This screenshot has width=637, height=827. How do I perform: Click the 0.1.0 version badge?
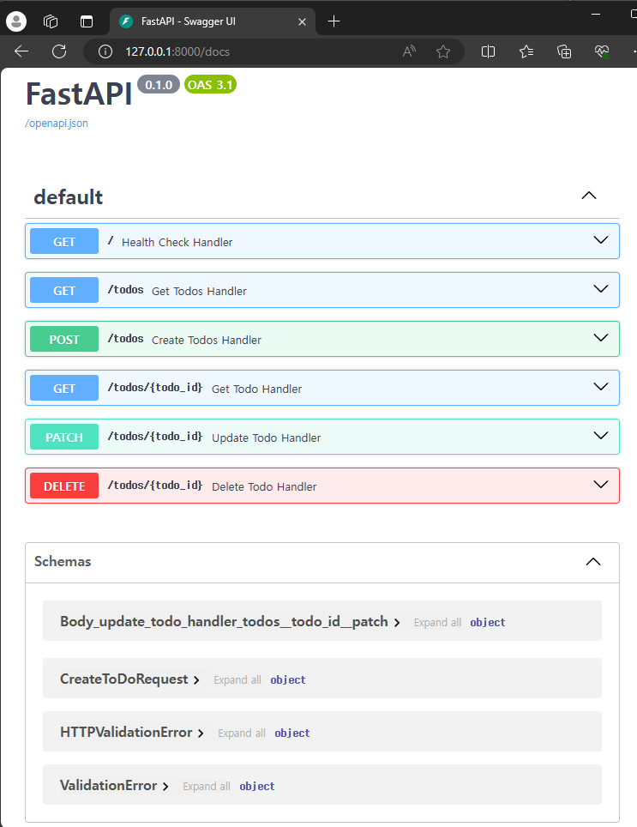159,85
